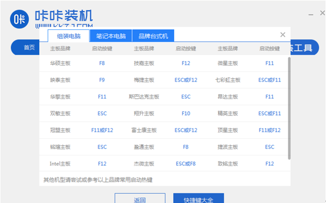Image resolution: width=326 pixels, height=203 pixels.
Task: Select the 映泰主板 cell
Action: pyautogui.click(x=60, y=80)
